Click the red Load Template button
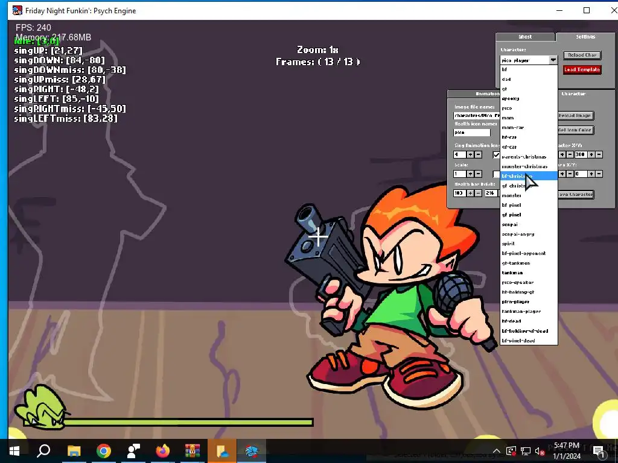Image resolution: width=618 pixels, height=463 pixels. coord(582,70)
